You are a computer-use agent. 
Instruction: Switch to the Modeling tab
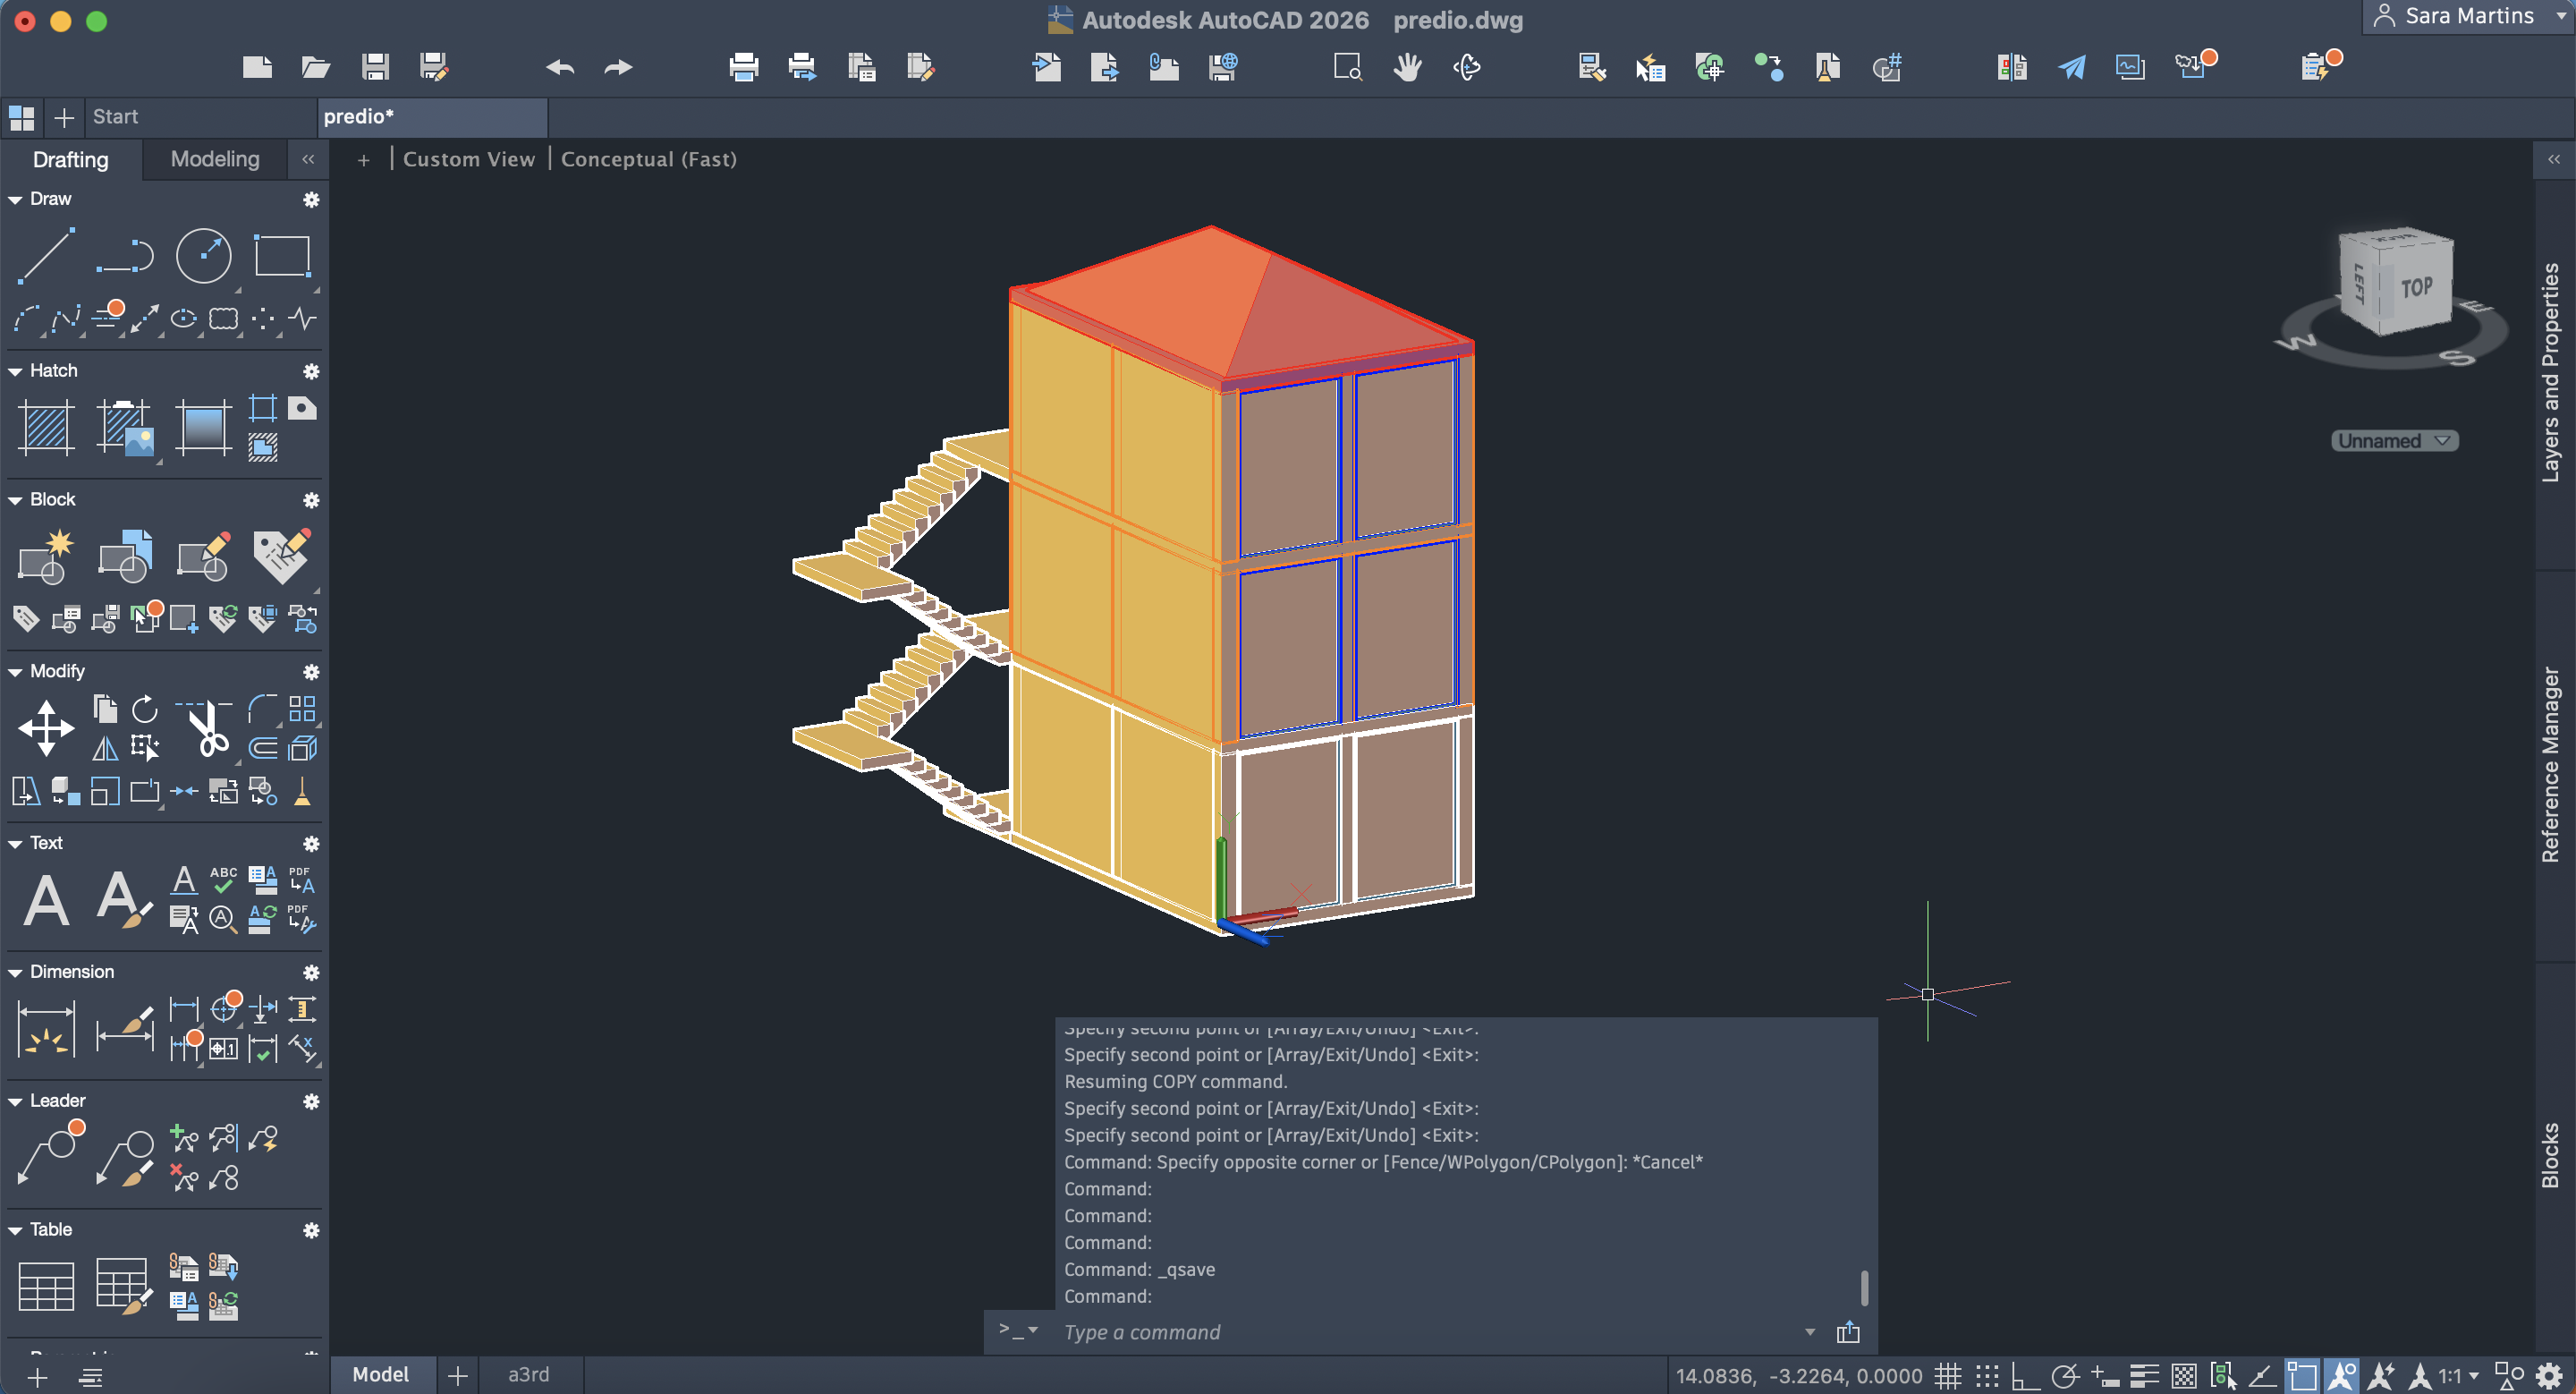coord(215,159)
